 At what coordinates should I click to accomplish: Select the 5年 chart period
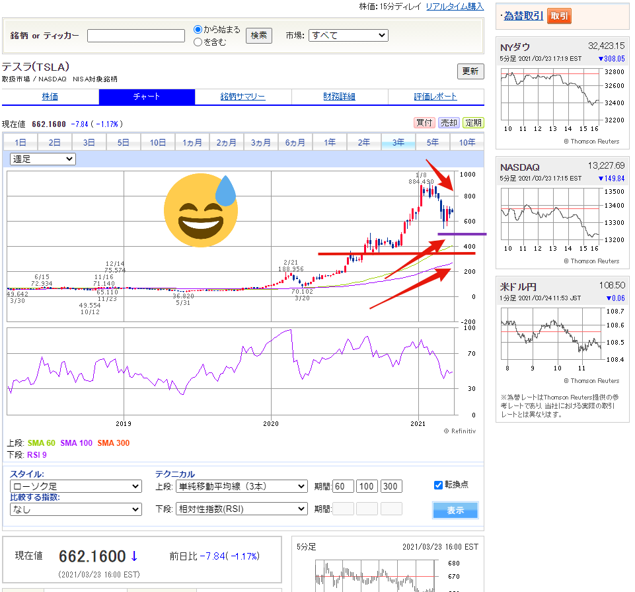[x=433, y=142]
